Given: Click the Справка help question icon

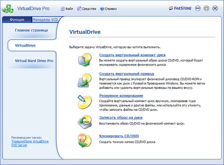Looking at the screenshot, I should [x=102, y=9].
